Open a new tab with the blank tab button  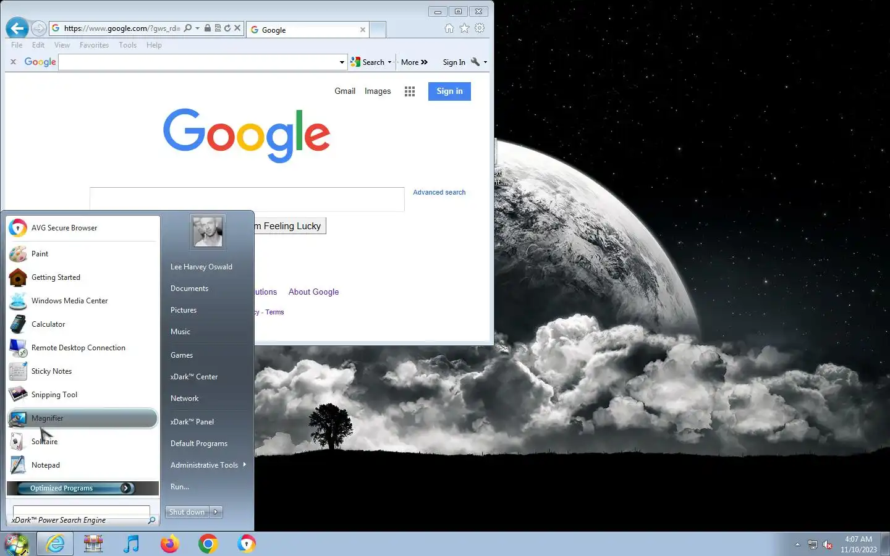(378, 29)
